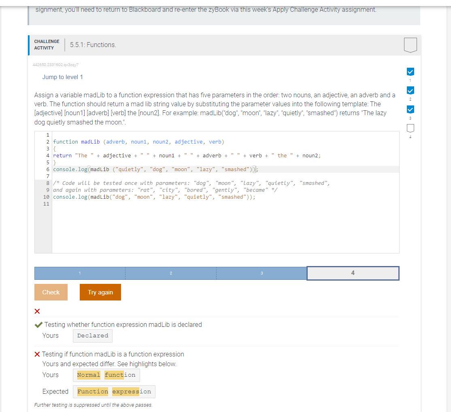Select the highlighted "Normal function" result box
The height and width of the screenshot is (412, 451).
[x=106, y=375]
